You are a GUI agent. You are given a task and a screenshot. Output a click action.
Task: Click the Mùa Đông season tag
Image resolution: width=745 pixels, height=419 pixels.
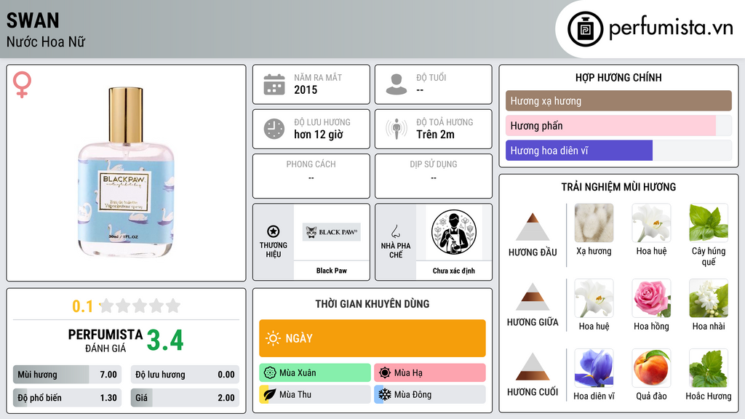pos(430,394)
